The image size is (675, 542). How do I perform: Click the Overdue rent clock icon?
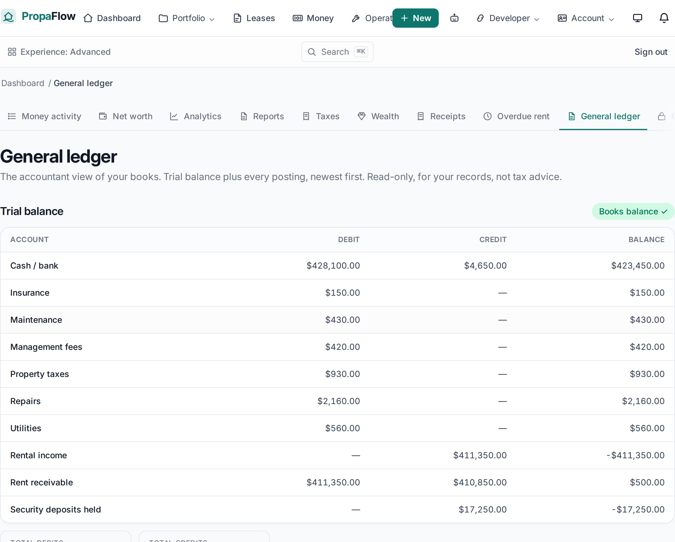point(488,117)
